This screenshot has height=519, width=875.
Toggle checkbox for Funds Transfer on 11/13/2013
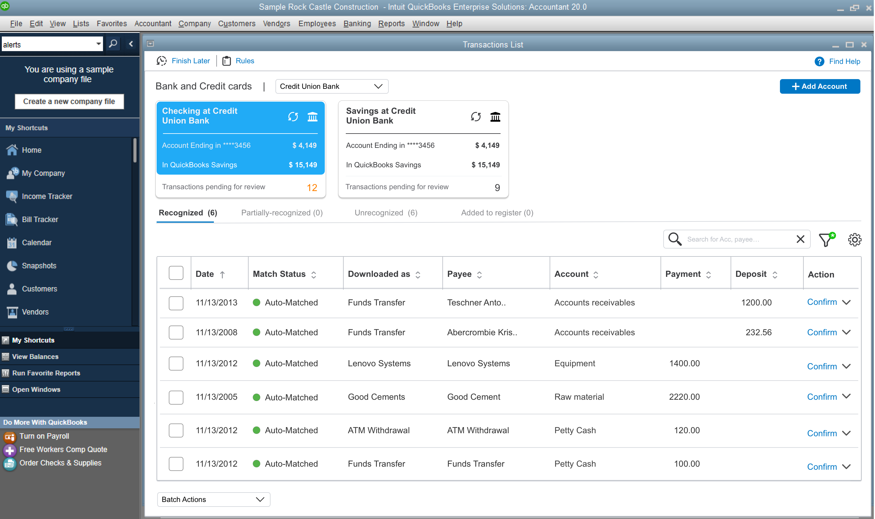coord(176,302)
